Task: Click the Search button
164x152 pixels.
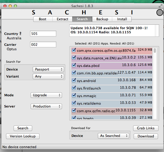Action: point(23,128)
